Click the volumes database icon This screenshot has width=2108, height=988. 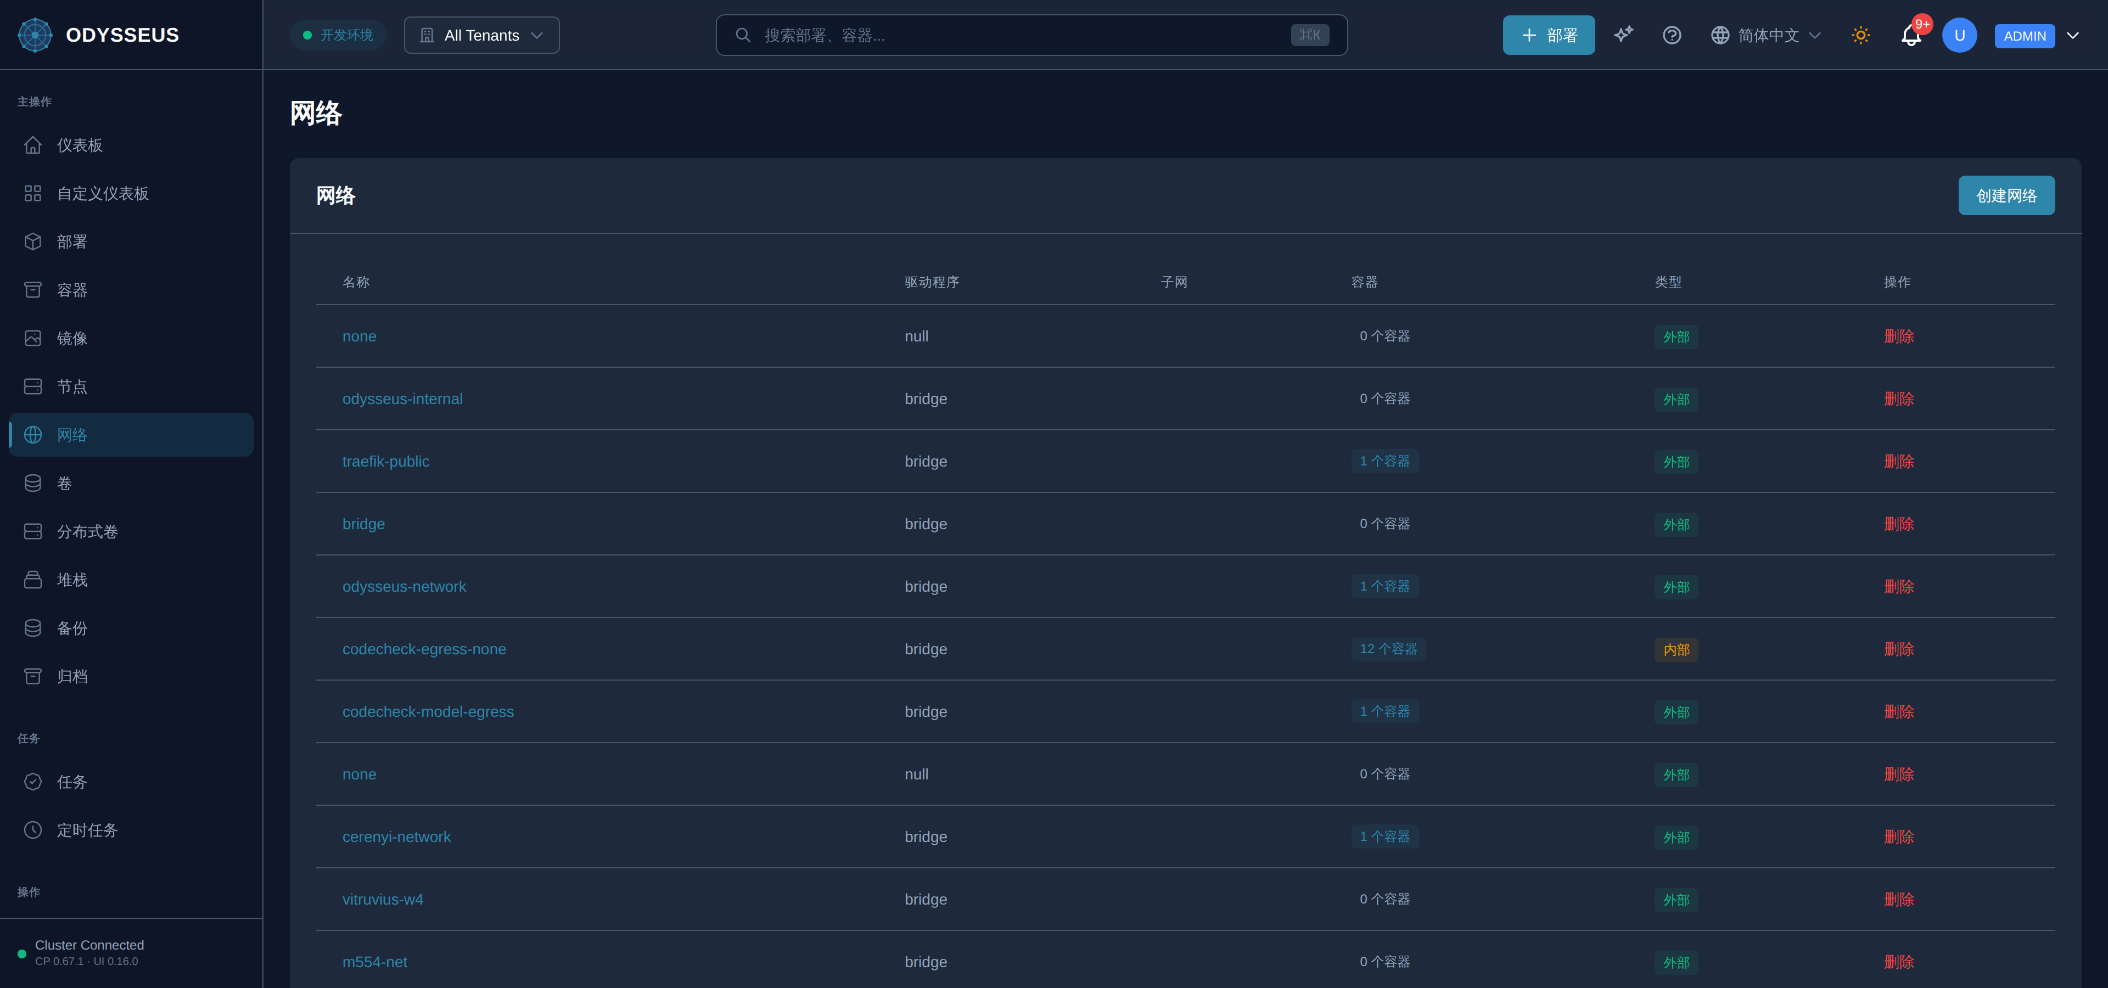point(33,482)
